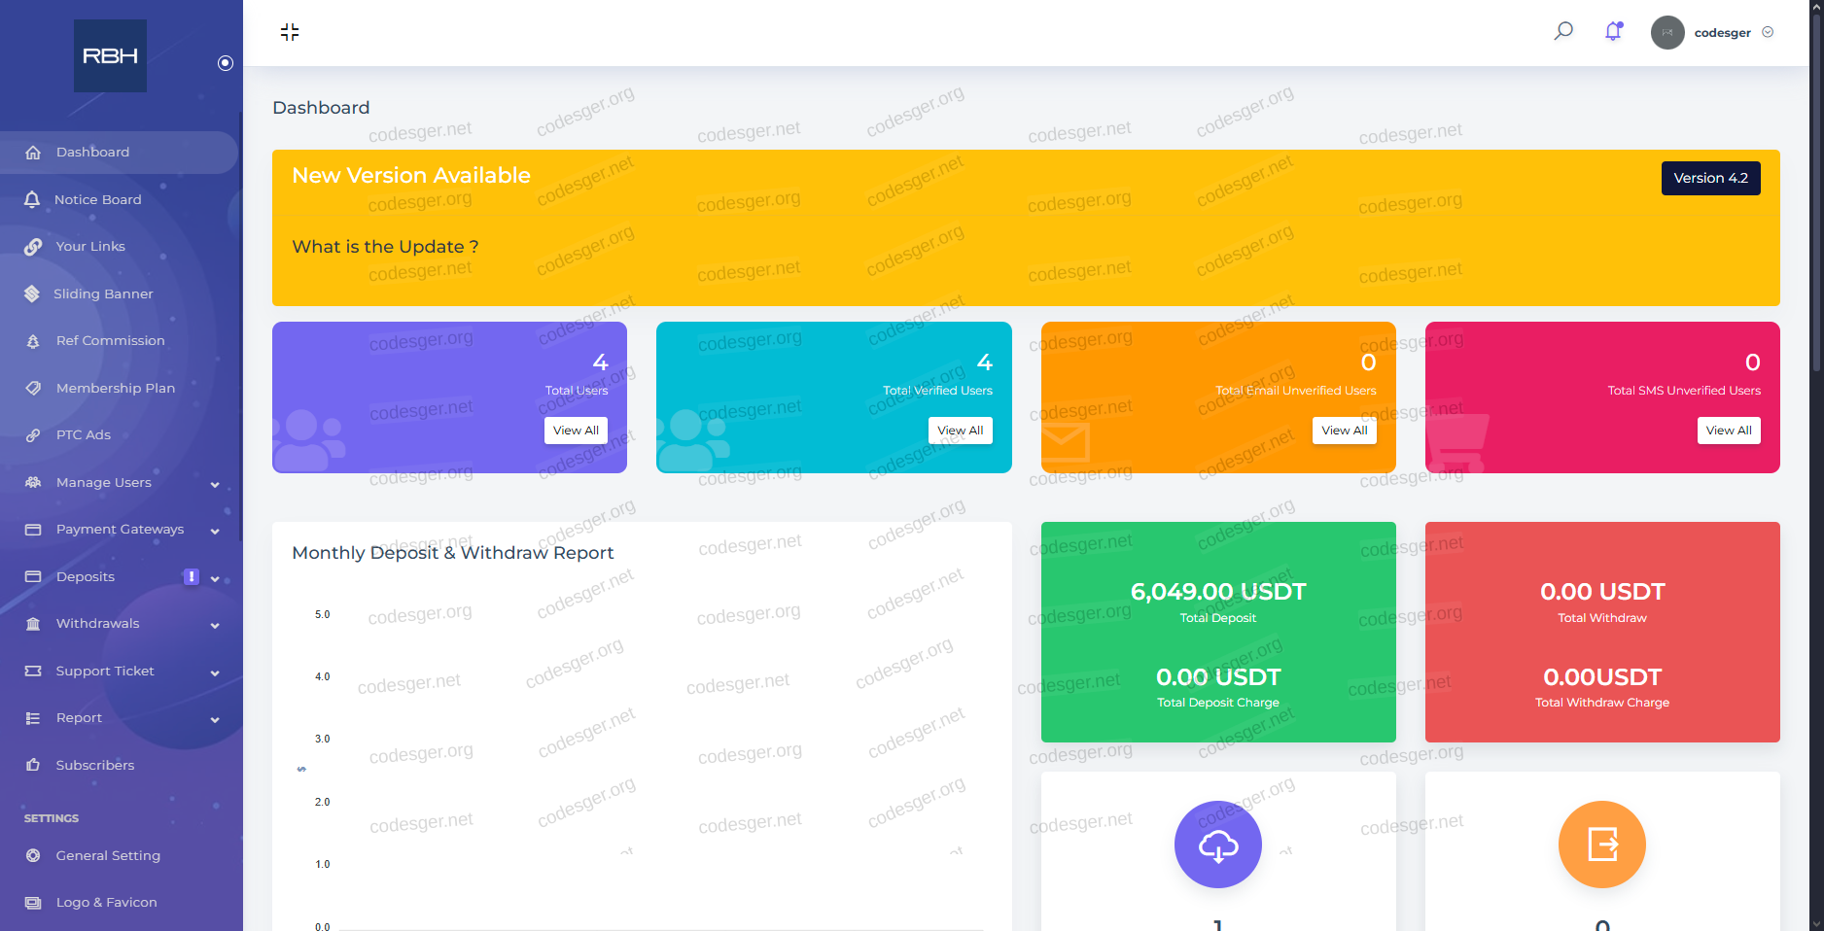Viewport: 1824px width, 931px height.
Task: Select PTC Ads from sidebar
Action: pos(83,434)
